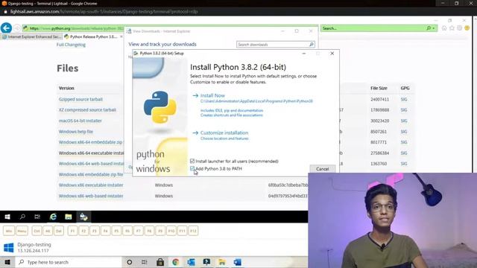Enable Add Python 3.8 to PATH checkbox
The width and height of the screenshot is (477, 268).
coord(192,168)
